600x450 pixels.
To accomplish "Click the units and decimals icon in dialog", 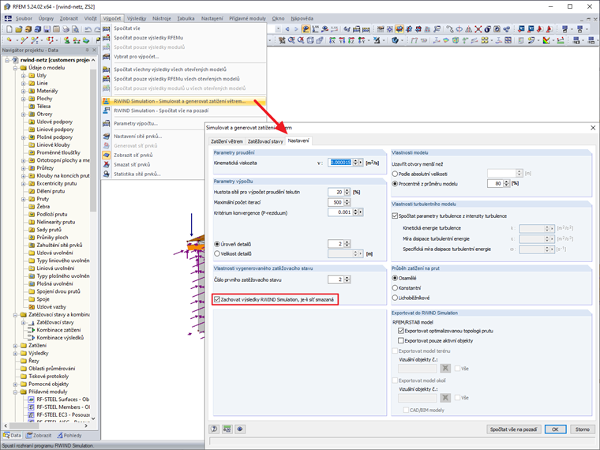I will click(227, 429).
